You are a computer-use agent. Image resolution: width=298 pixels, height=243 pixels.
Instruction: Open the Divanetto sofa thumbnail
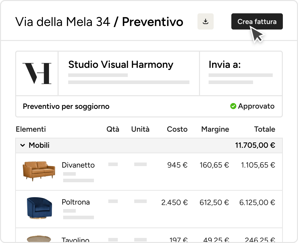pyautogui.click(x=39, y=171)
